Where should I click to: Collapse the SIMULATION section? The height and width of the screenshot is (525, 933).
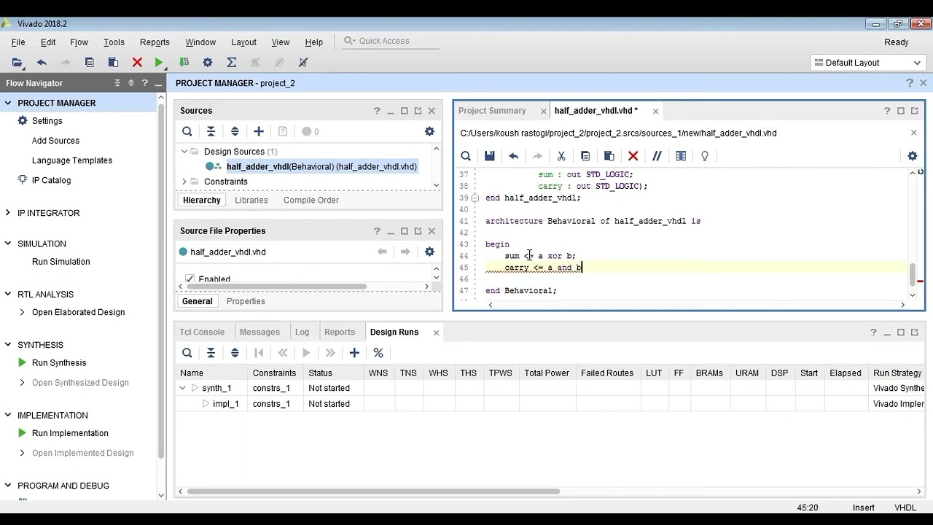point(8,244)
